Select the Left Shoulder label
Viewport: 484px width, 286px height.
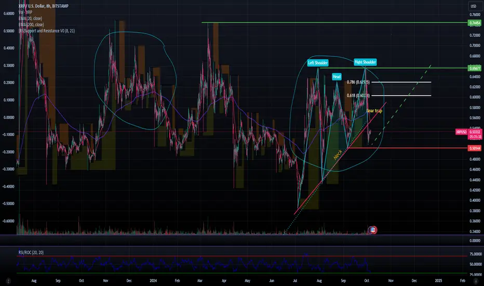[x=318, y=63]
